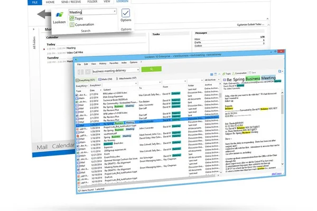Select the Everything (521) filter
Screen dimensions: 317x211
[85, 80]
